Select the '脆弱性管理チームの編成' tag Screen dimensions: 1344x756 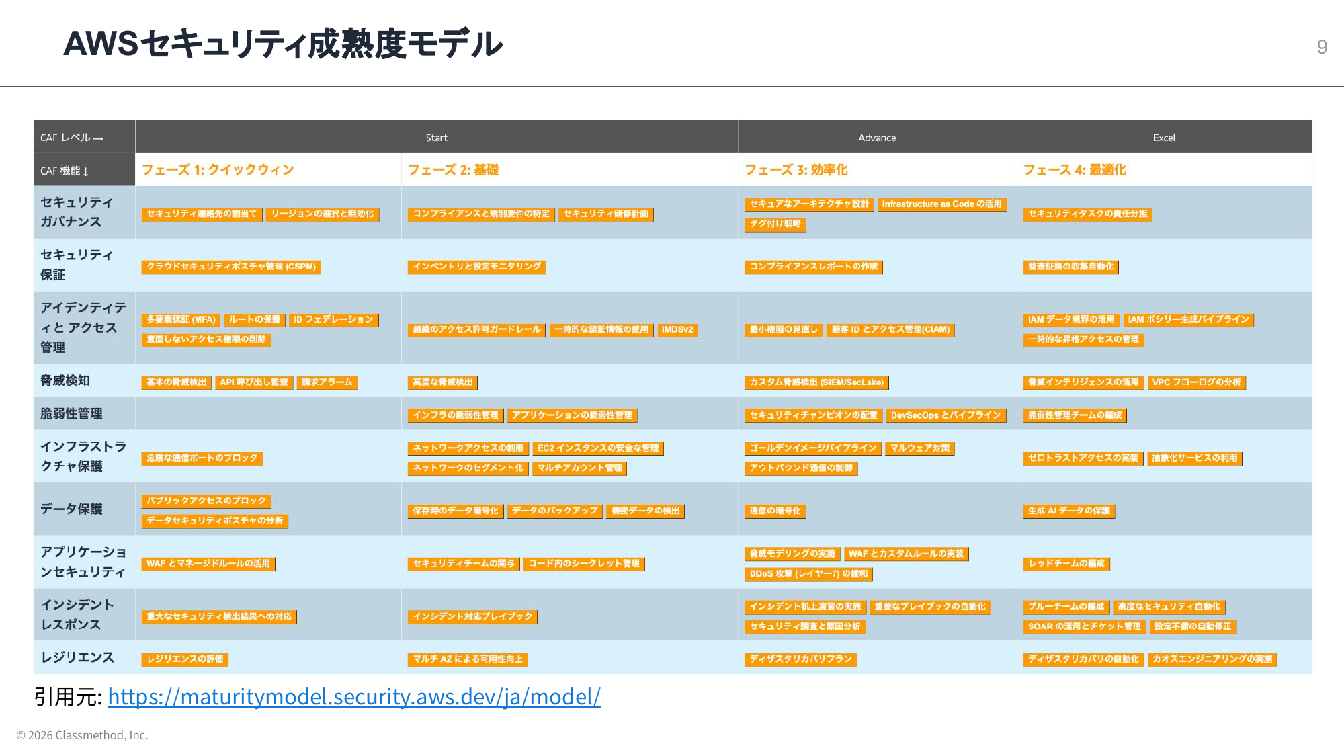pos(1075,415)
